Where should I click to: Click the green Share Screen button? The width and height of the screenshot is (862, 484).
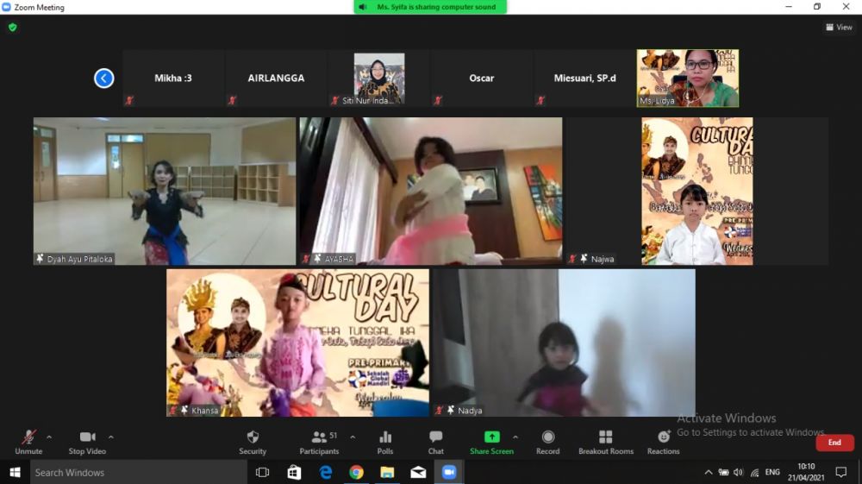[491, 443]
